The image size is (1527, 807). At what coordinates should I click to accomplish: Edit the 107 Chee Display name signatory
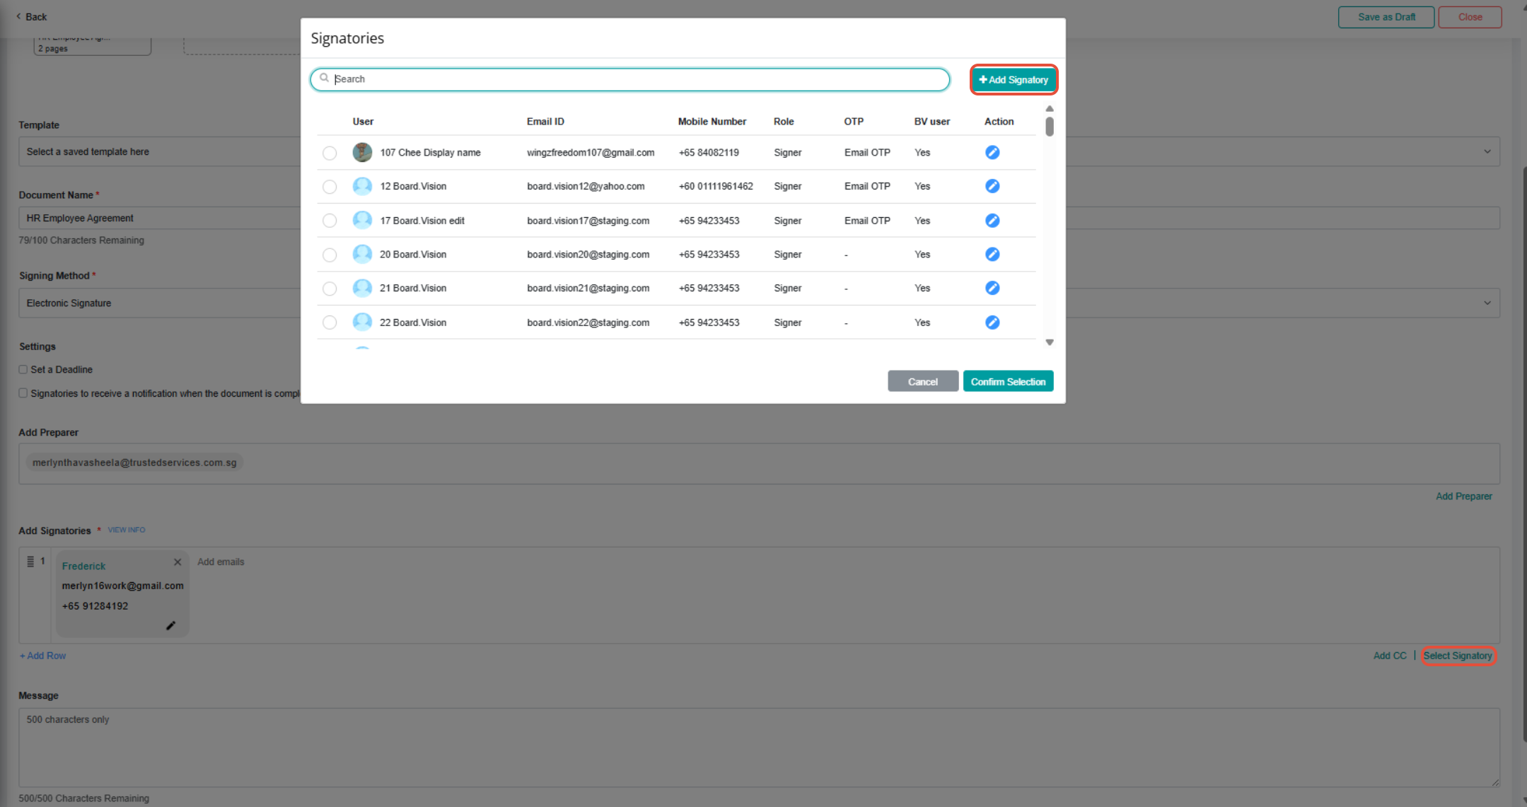click(992, 152)
